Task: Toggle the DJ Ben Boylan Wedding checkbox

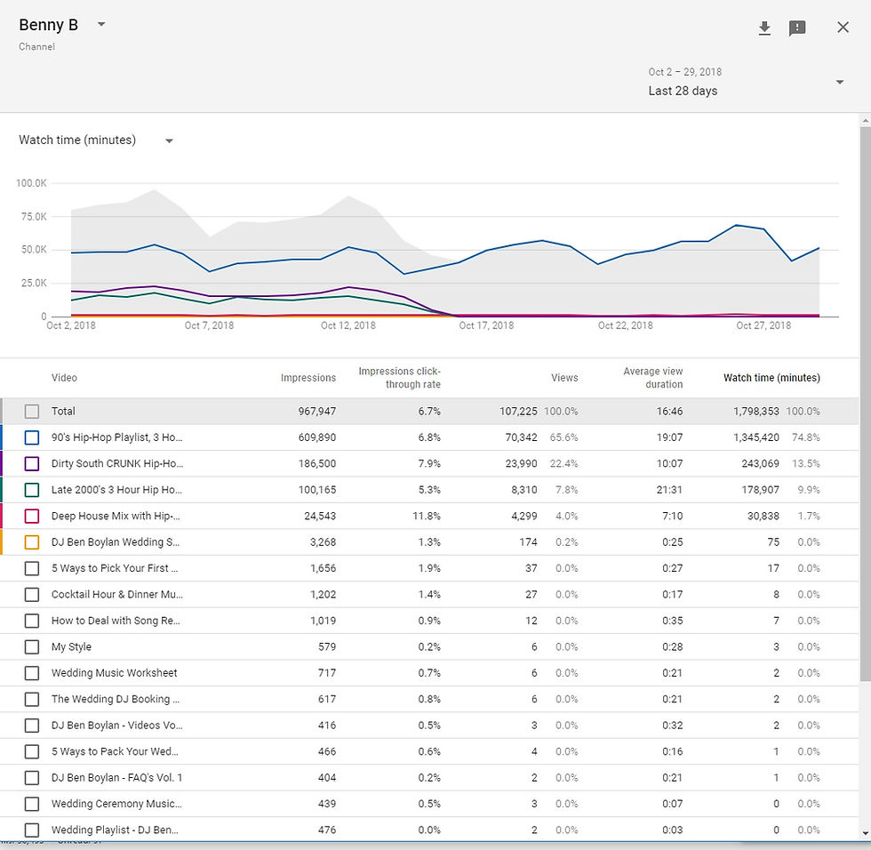Action: coord(32,542)
